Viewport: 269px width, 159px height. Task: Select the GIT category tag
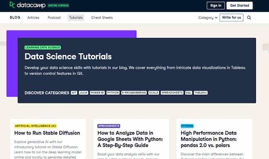pos(74,93)
